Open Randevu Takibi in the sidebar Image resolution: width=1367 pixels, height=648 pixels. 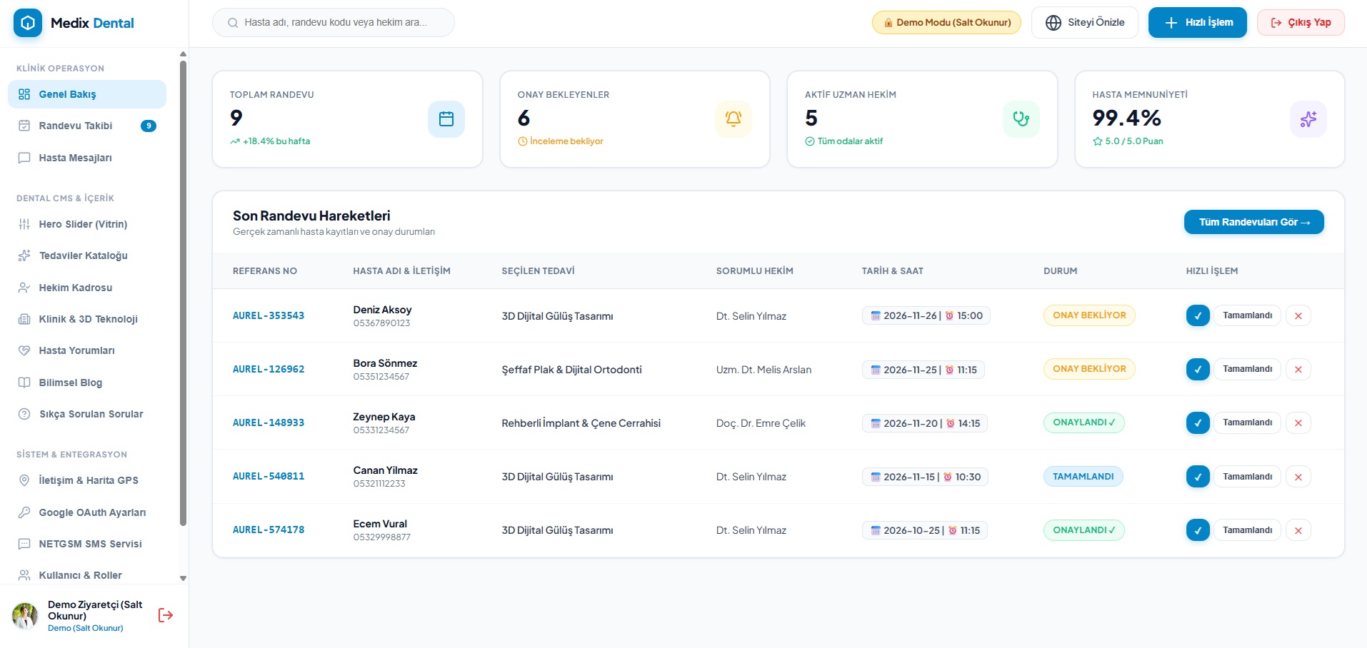point(87,126)
